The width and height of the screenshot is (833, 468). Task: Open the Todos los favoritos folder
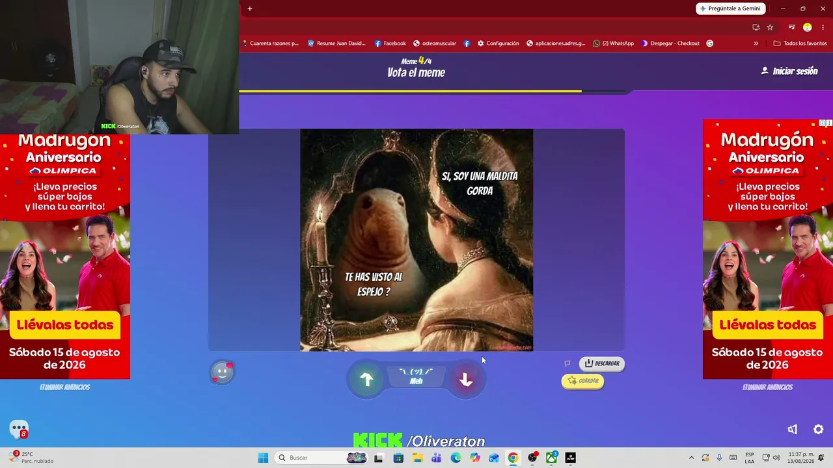point(800,44)
